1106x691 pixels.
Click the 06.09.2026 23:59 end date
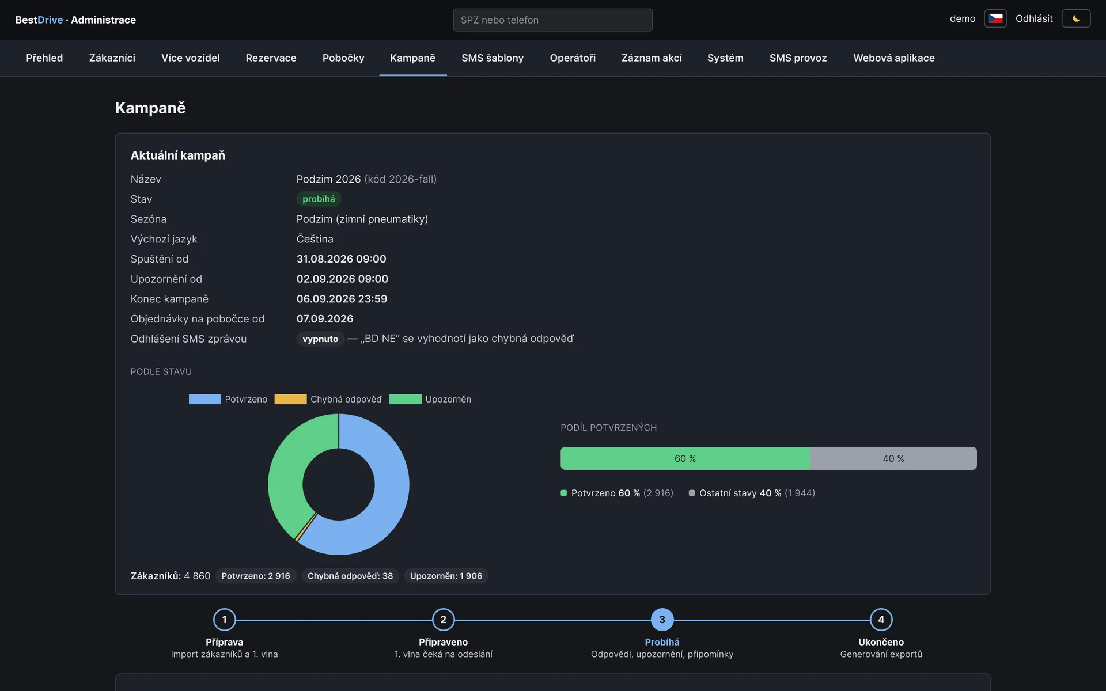pos(342,299)
